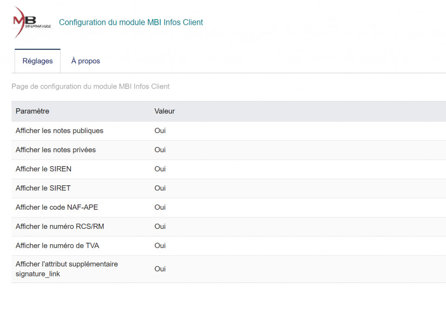Toggle the Oui value for RCS/RM number
The width and height of the screenshot is (446, 317).
tap(160, 227)
